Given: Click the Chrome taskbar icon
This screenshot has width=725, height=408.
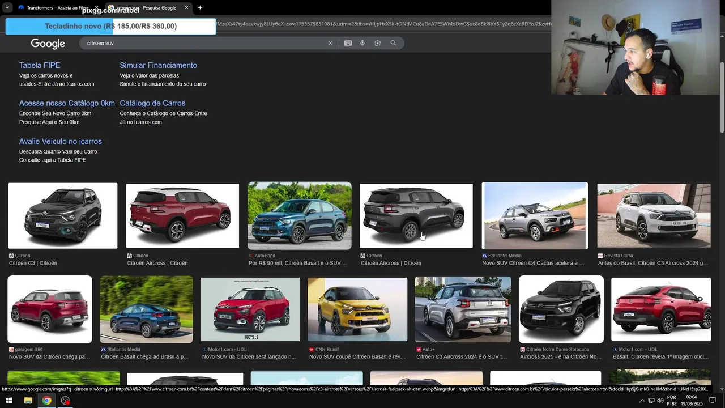Looking at the screenshot, I should (x=46, y=401).
